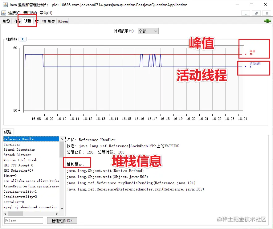Image resolution: width=273 pixels, height=229 pixels.
Task: Click the Java icon beside the 连接 menu
Action: click(x=4, y=13)
